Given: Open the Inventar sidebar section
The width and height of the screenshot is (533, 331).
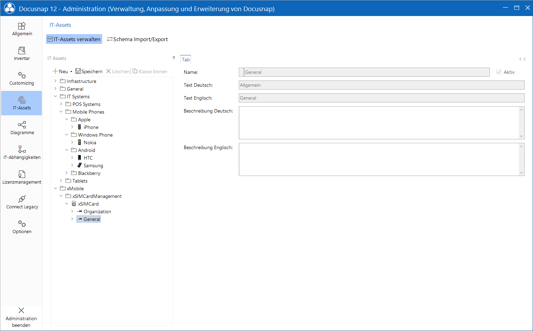Looking at the screenshot, I should [x=22, y=54].
